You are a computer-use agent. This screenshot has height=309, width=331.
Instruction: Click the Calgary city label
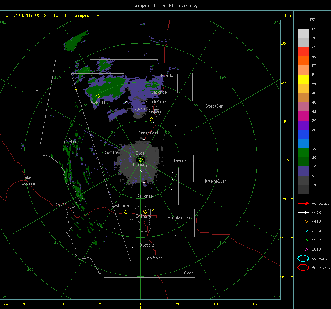(x=143, y=216)
